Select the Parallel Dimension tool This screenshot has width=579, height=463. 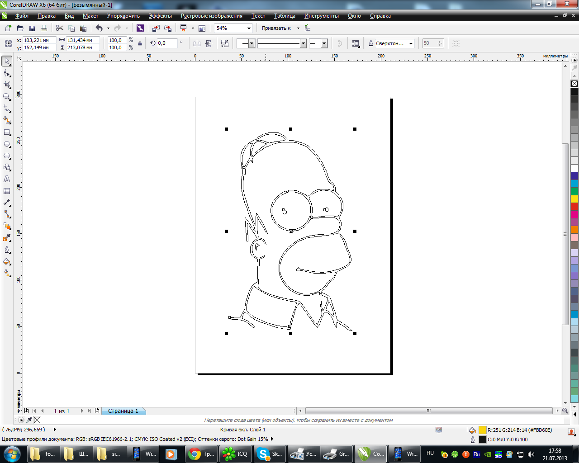(x=7, y=203)
